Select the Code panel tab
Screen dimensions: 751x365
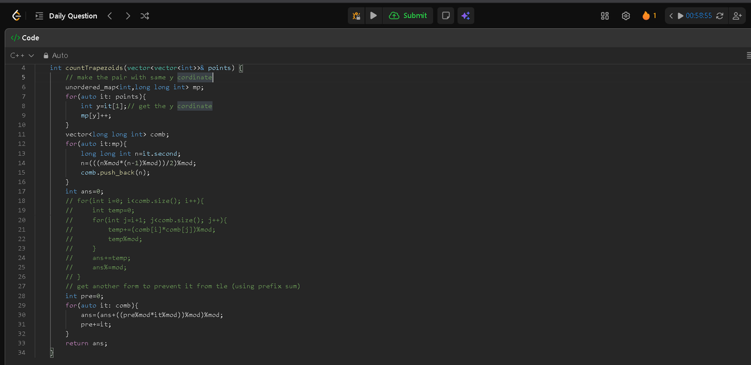pos(25,38)
